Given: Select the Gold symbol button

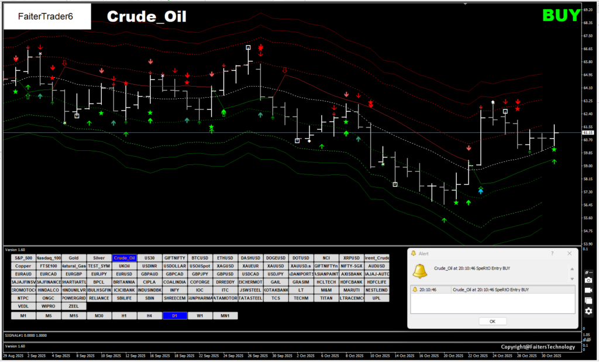Looking at the screenshot, I should 74,258.
